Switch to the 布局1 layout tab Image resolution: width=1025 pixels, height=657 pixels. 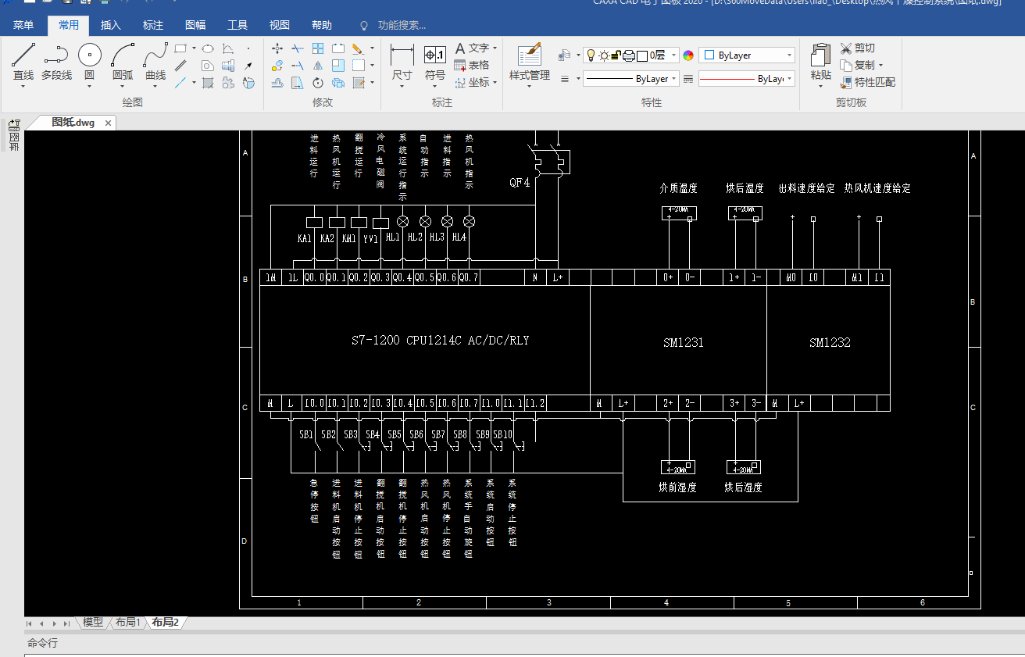tap(127, 622)
